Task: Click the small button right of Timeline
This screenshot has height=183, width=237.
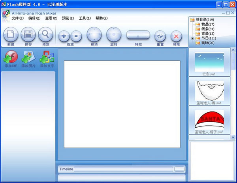Action: point(179,169)
